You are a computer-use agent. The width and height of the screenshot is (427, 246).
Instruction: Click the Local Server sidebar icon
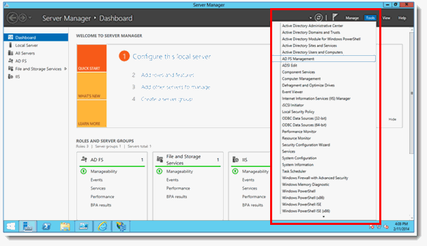click(11, 45)
